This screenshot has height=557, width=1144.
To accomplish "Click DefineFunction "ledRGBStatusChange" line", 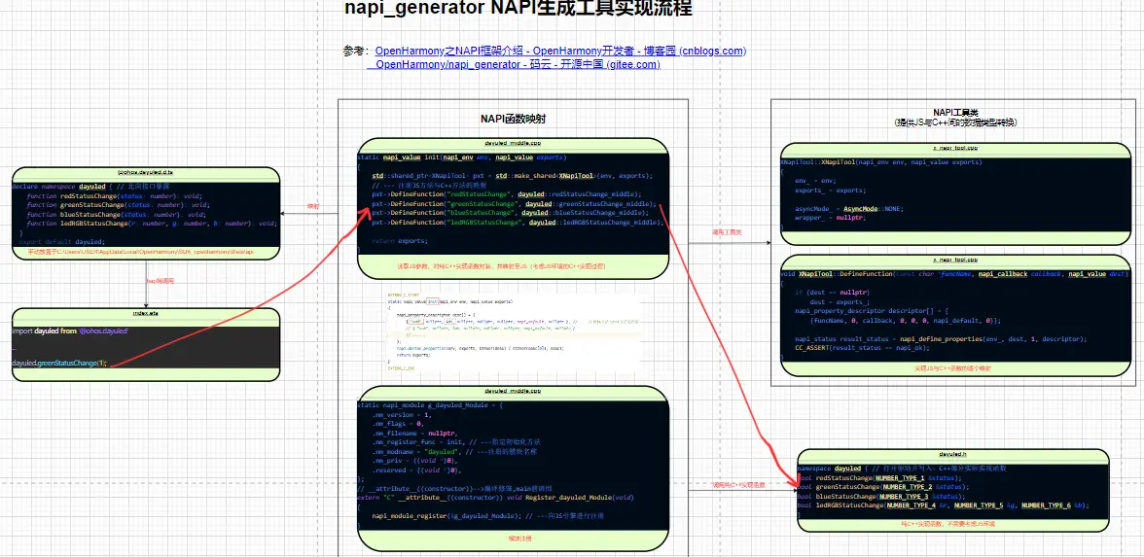I will click(518, 223).
